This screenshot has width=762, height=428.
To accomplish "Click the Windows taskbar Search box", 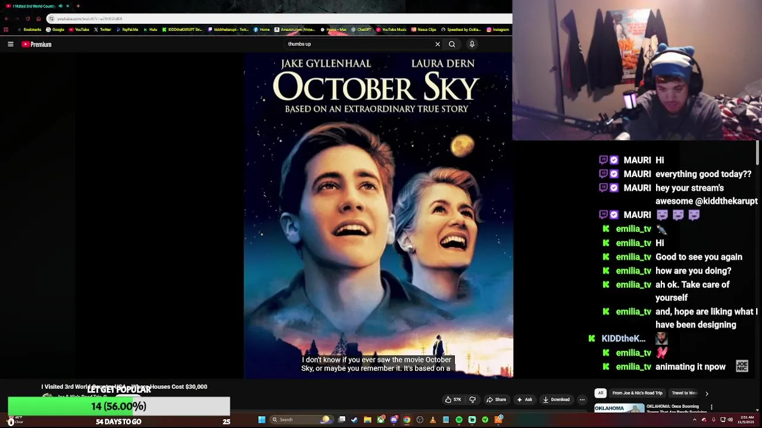I will [x=301, y=420].
